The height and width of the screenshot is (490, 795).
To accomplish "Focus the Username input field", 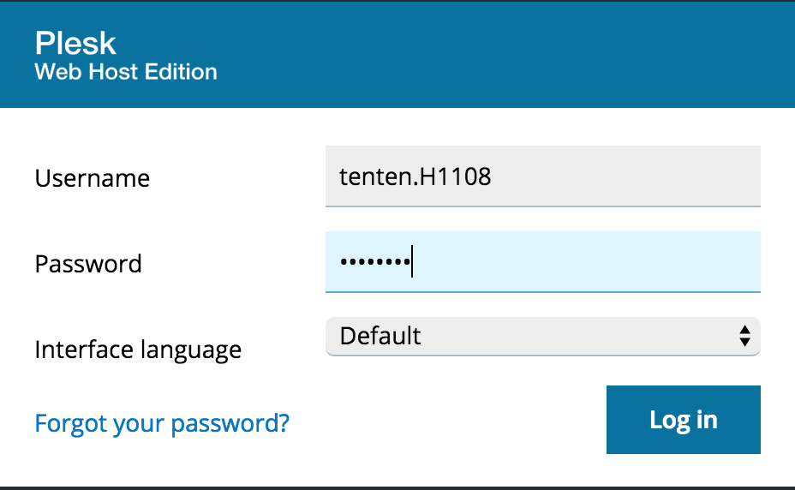I will pyautogui.click(x=542, y=176).
